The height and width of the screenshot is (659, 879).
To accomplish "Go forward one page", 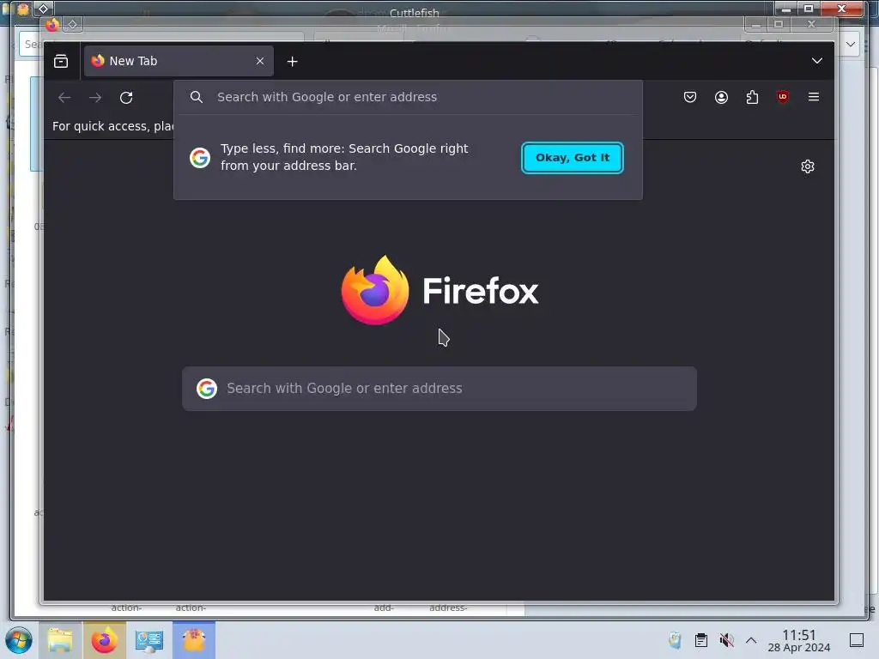I will tap(95, 98).
